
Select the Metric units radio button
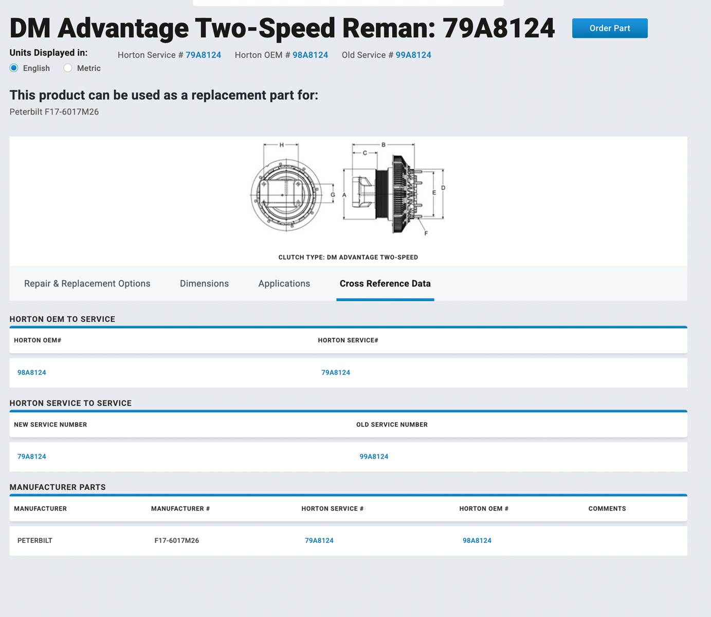68,68
